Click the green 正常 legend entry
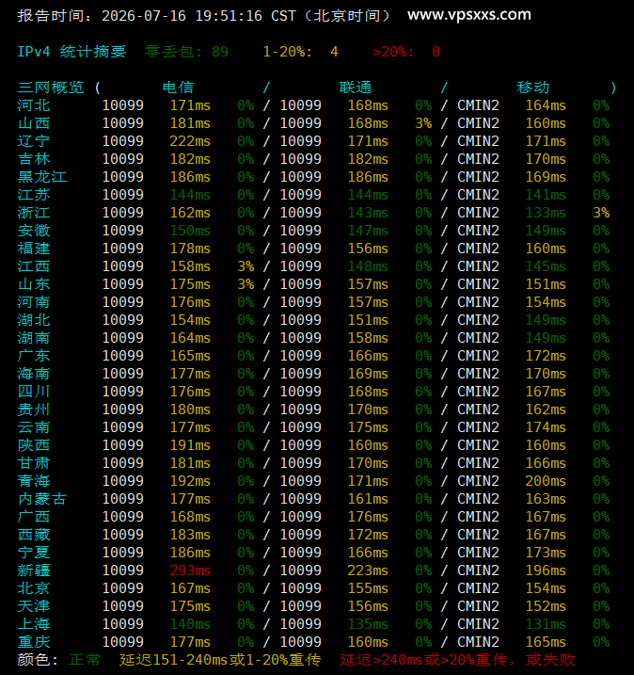 click(85, 660)
